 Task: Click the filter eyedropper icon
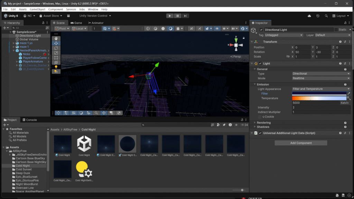pos(348,94)
